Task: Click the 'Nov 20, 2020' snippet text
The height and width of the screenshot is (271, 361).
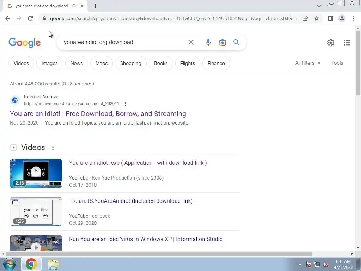Action: pos(24,123)
